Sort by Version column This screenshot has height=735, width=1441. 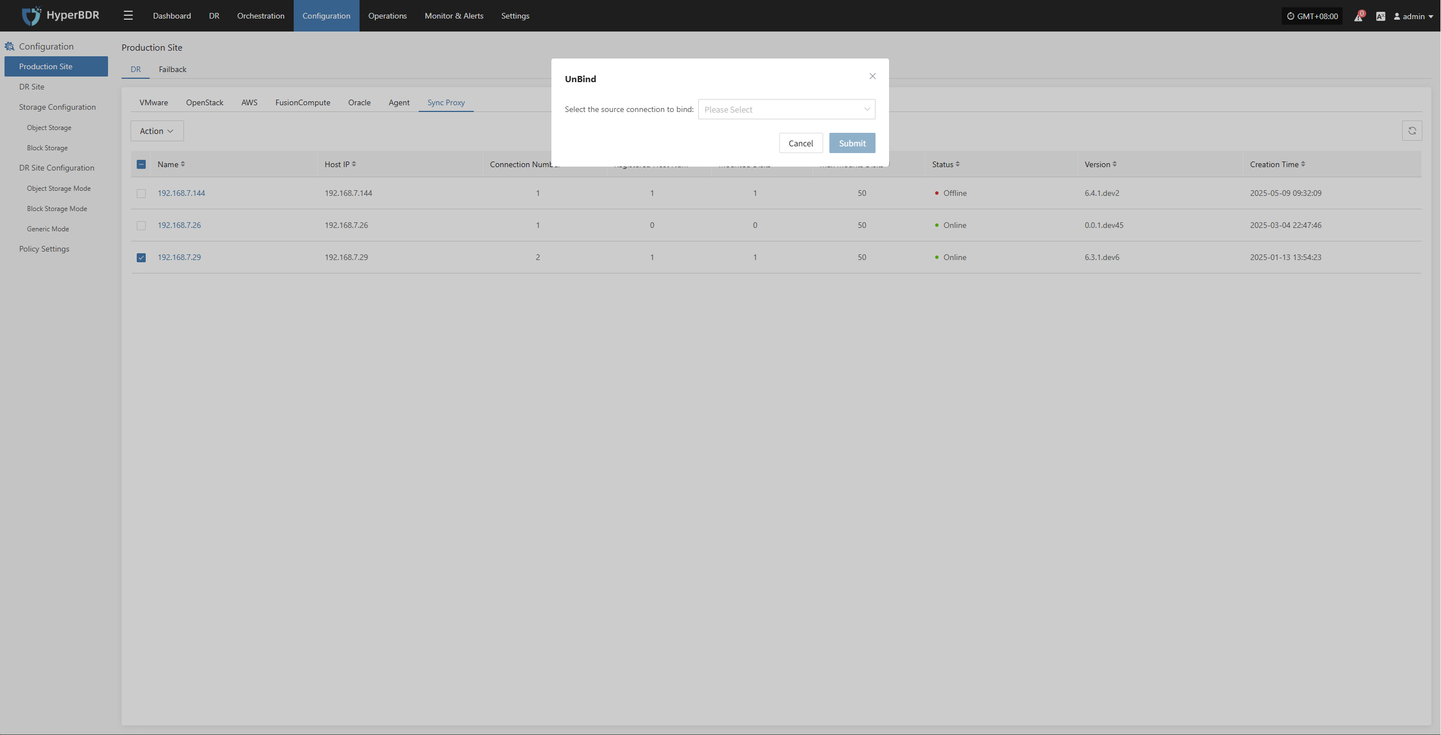1115,164
